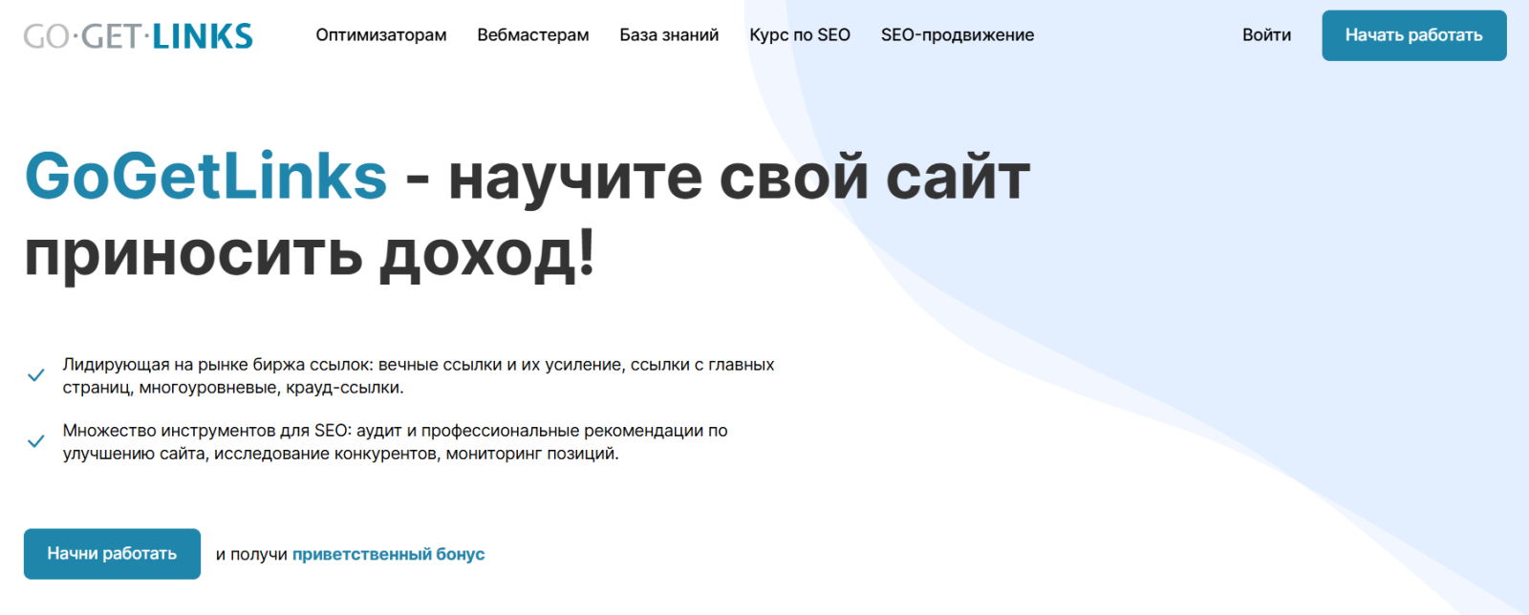Click the heading text 'приносить доход!'
1529x615 pixels.
[310, 255]
